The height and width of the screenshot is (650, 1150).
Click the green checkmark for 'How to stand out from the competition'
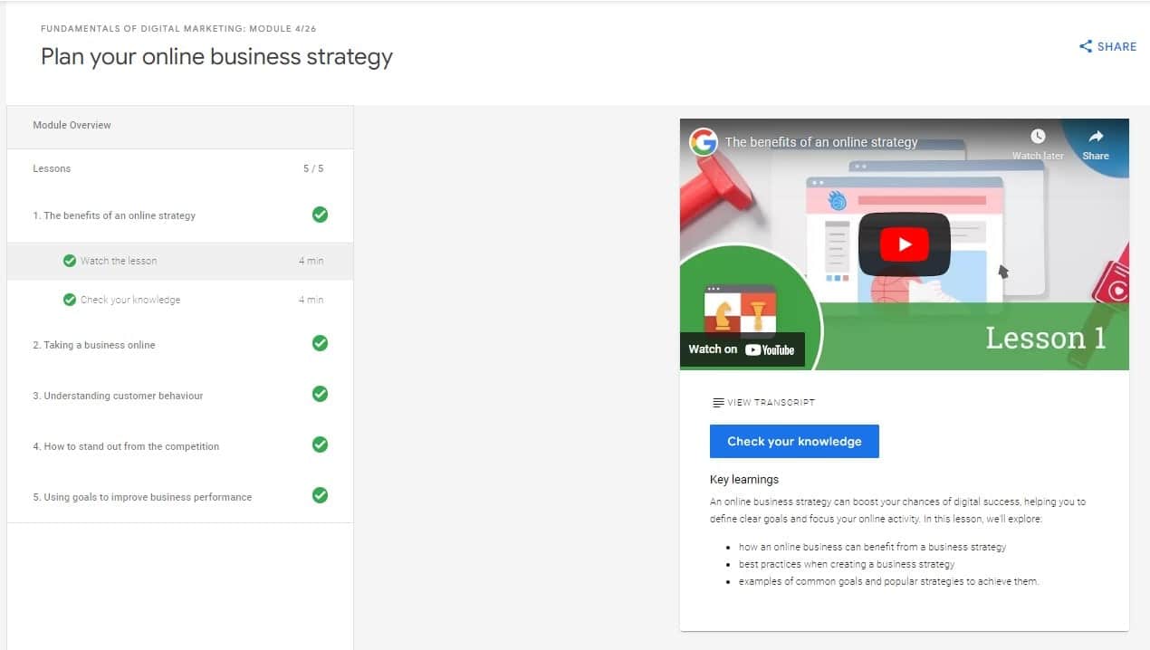tap(320, 445)
